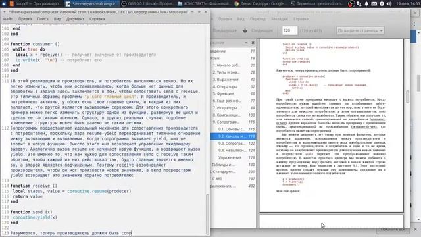Select outline entry '9. Сопрограм...'
The width and height of the screenshot is (421, 237).
point(234,122)
